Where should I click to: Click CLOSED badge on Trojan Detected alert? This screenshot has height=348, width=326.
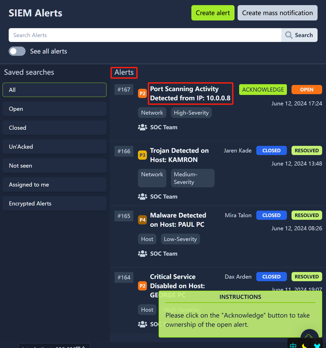pyautogui.click(x=271, y=150)
